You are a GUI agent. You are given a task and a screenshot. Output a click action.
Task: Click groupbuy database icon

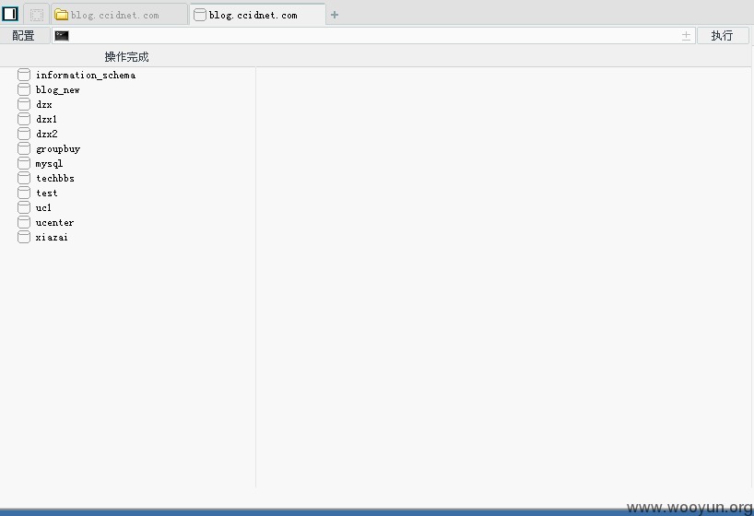click(24, 148)
